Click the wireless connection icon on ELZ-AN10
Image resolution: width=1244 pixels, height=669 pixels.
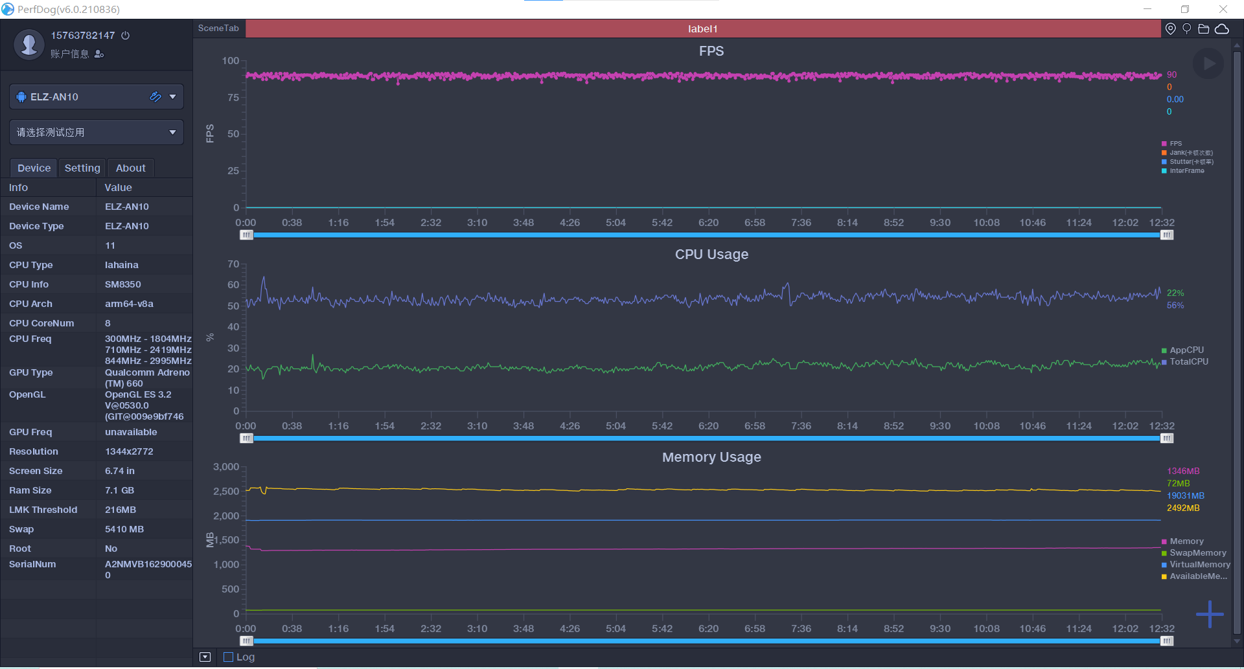[155, 96]
